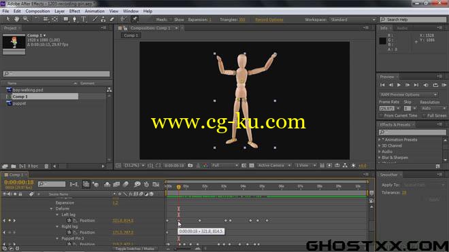Select the Pan Behind anchor tool
Viewport: 449px width, 252px height.
pyautogui.click(x=54, y=19)
